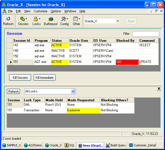
Task: Open the Edit menu
Action: (x=18, y=11)
